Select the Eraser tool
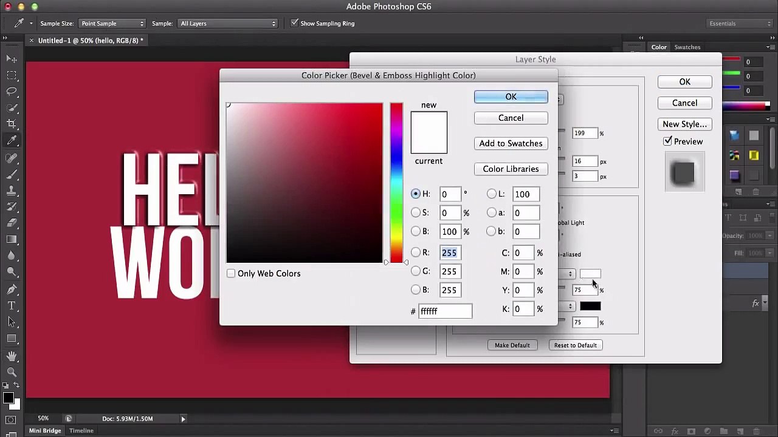778x437 pixels. click(x=12, y=223)
